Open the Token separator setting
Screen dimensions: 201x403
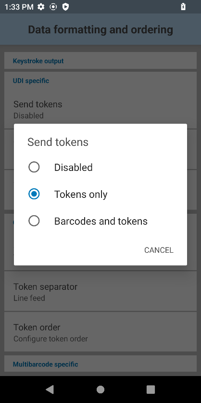[x=100, y=292]
